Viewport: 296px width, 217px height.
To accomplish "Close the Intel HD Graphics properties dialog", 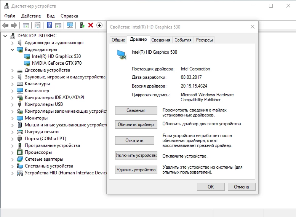I will (x=253, y=27).
